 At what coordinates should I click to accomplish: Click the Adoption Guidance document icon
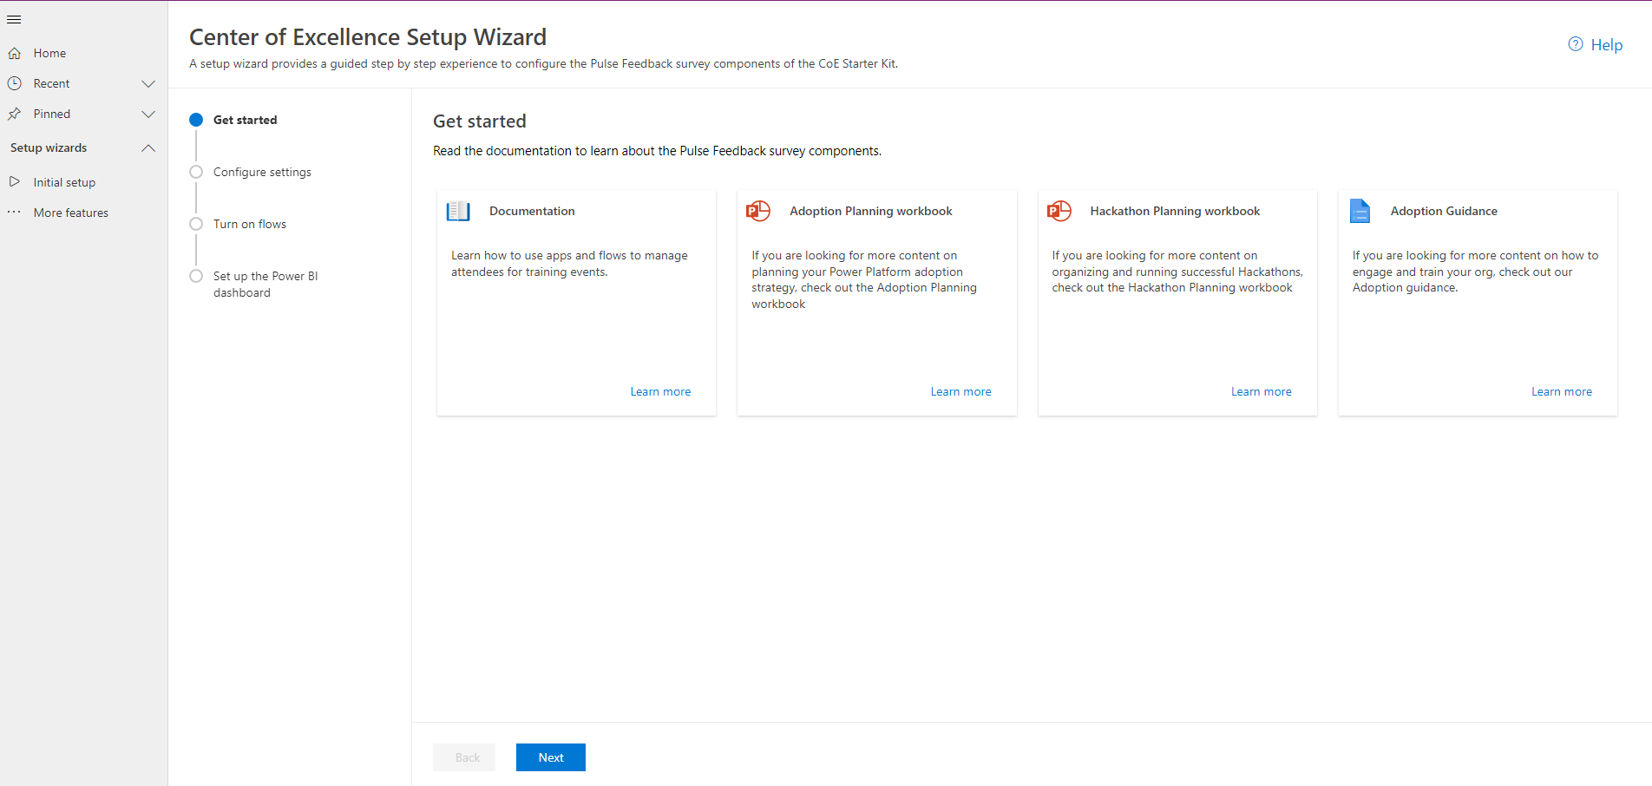click(1359, 211)
